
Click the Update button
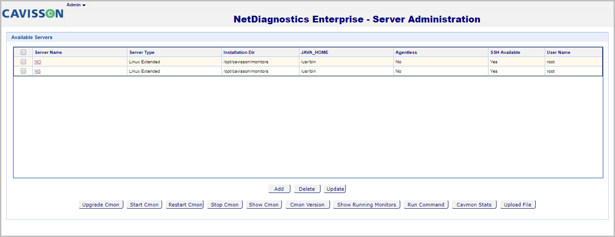335,189
